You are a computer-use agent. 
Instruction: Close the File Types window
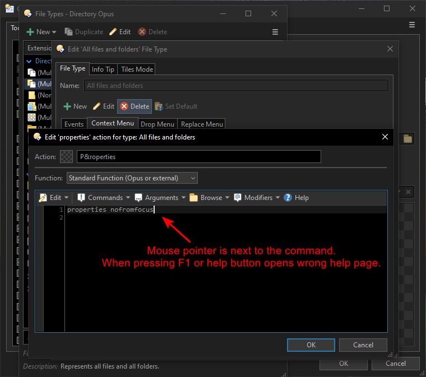click(x=274, y=13)
